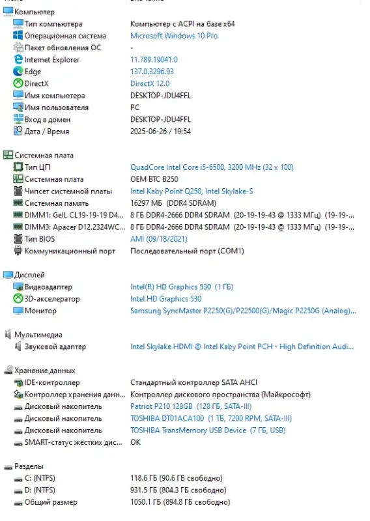Viewport: 370px width, 521px height.
Task: Click the drive icon beside D: (NTFS)
Action: [x=18, y=491]
